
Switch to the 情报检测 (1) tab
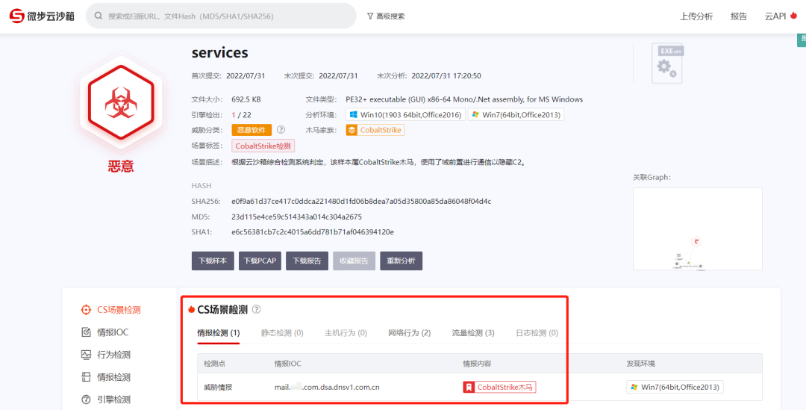click(219, 333)
